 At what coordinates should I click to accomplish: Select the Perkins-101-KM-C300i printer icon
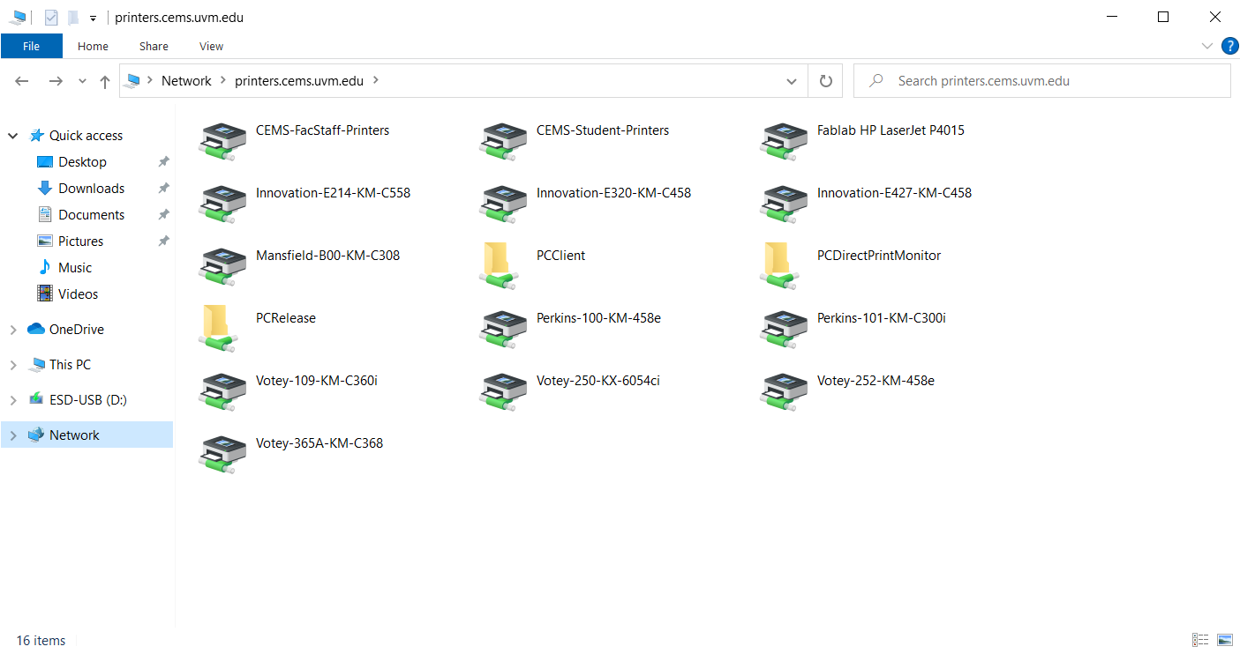tap(784, 329)
